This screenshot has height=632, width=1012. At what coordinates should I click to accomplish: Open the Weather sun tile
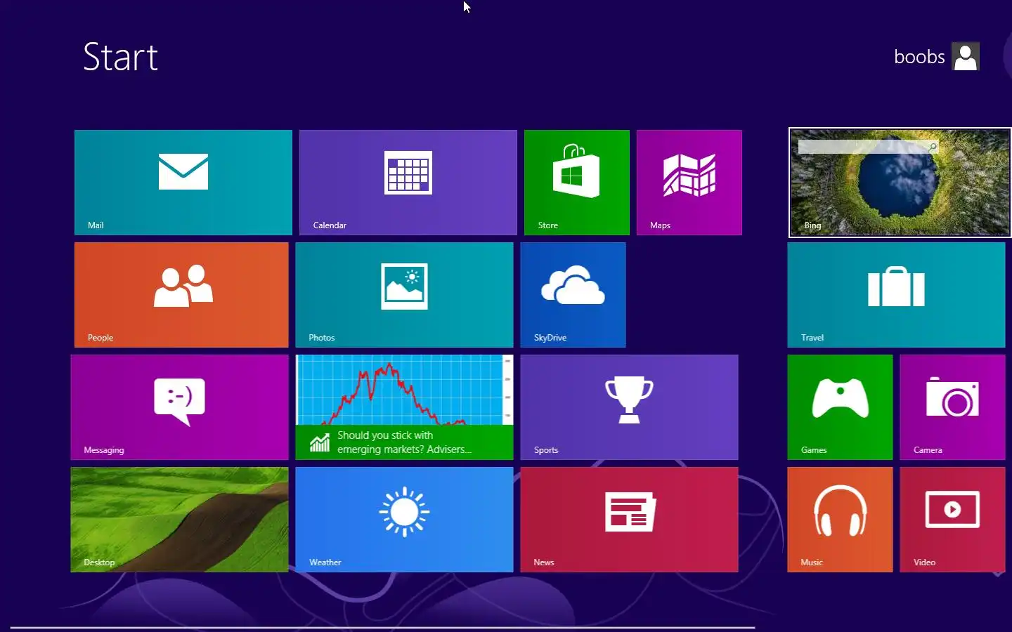[405, 520]
